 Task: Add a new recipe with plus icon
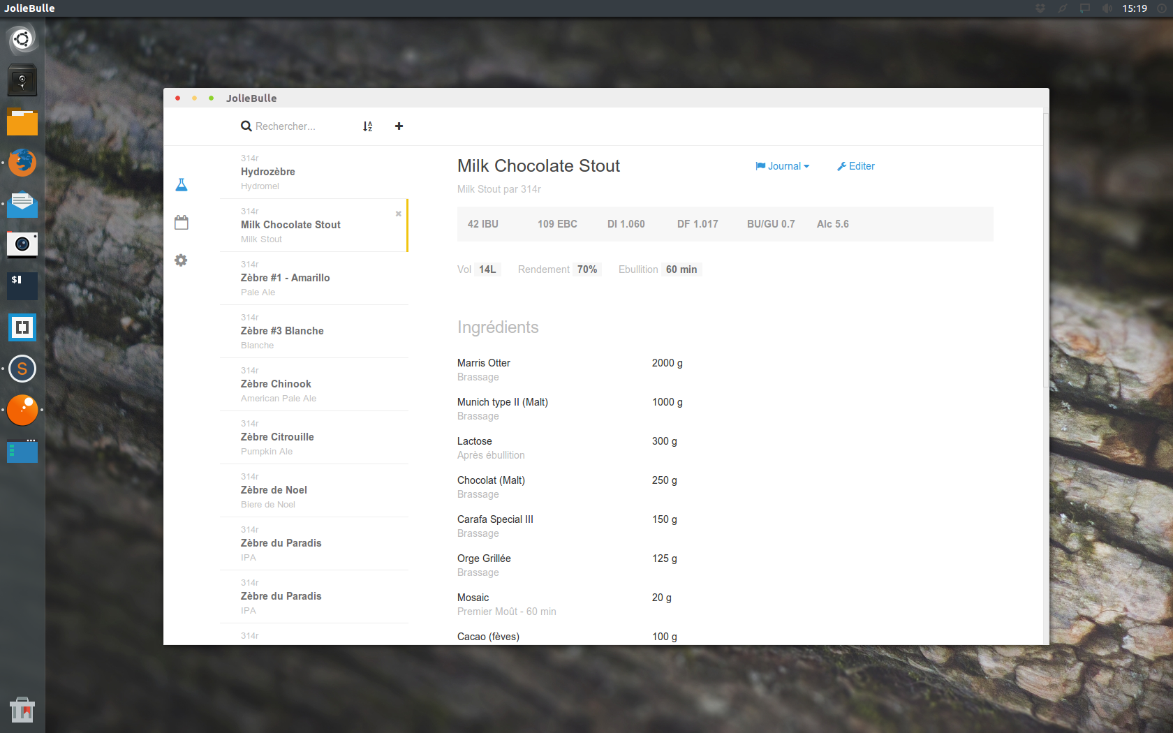(399, 126)
